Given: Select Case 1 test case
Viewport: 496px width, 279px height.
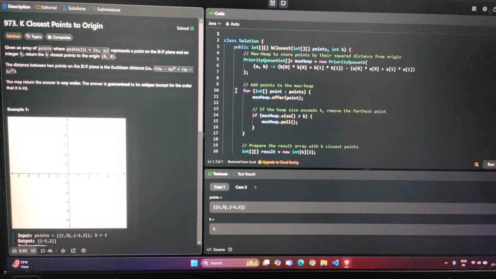Looking at the screenshot, I should (x=219, y=187).
